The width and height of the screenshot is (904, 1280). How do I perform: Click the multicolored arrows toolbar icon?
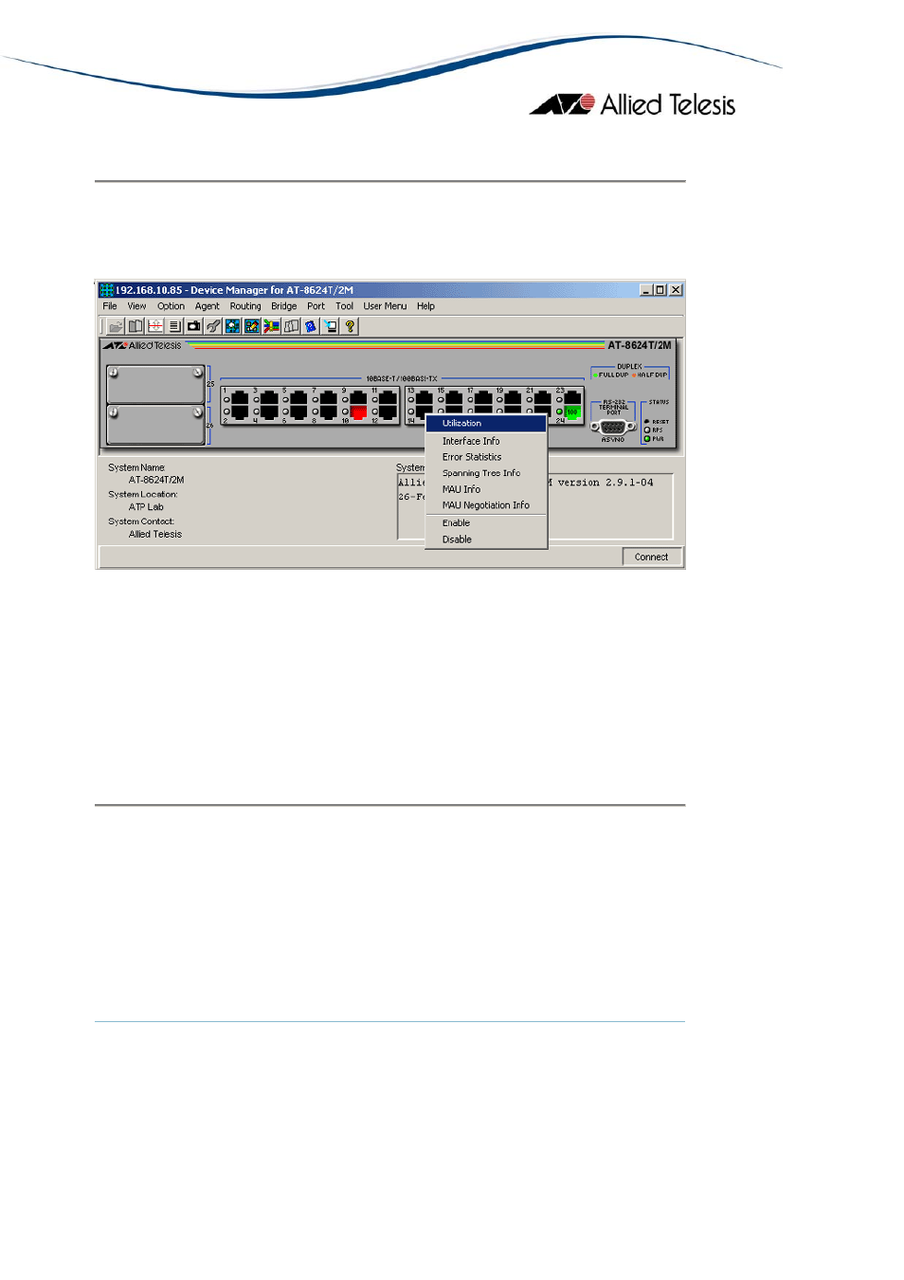point(272,326)
